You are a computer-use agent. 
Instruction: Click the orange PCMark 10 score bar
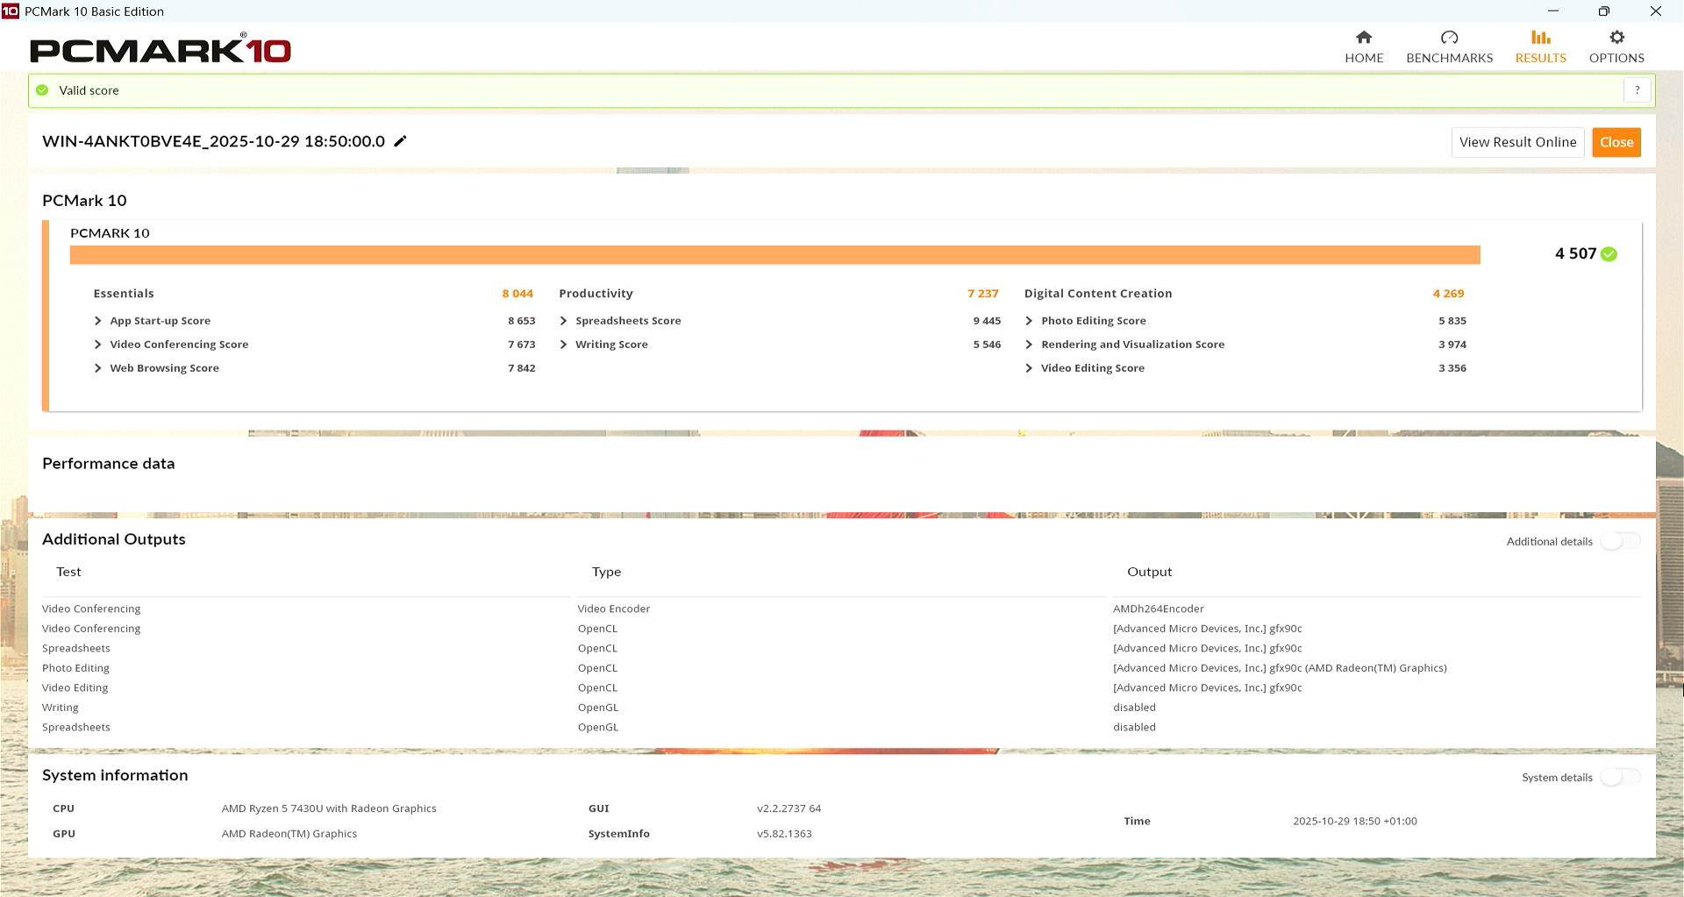774,254
